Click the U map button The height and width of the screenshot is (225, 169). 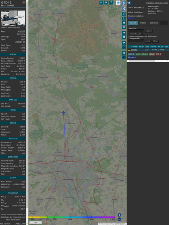click(x=101, y=2)
